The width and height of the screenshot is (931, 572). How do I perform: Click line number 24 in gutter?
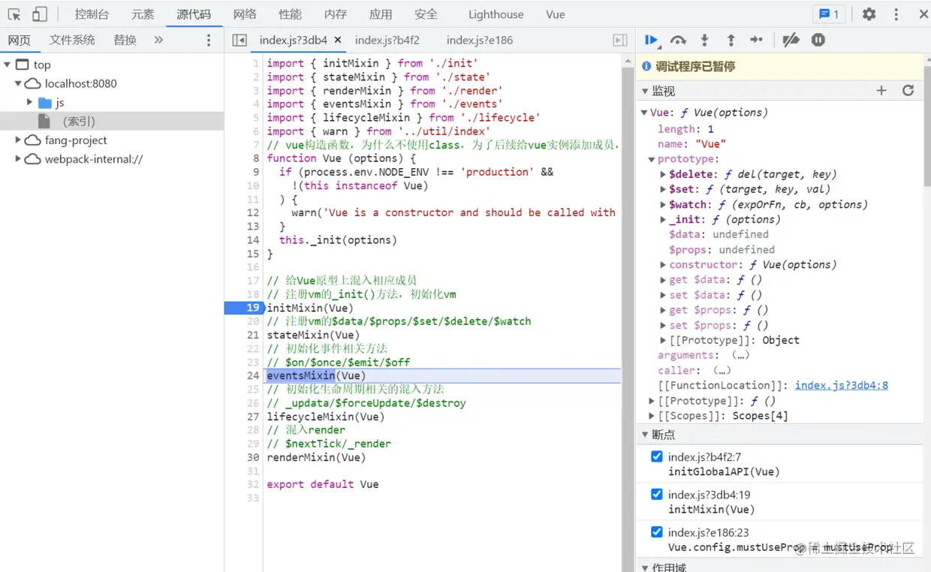(x=252, y=375)
